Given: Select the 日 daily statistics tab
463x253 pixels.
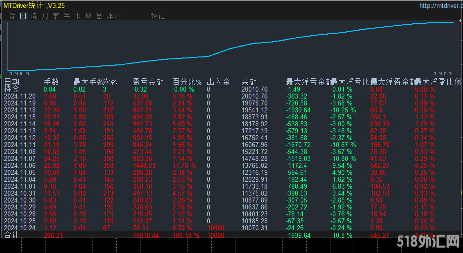Looking at the screenshot, I should click(x=23, y=16).
